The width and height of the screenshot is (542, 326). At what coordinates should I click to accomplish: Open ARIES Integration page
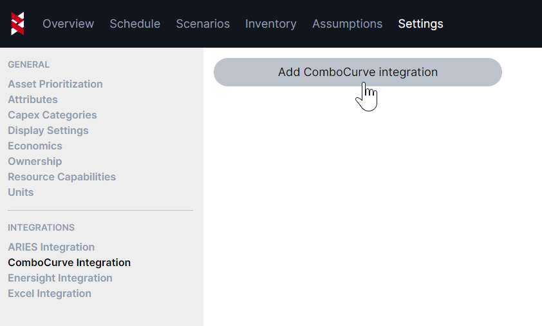pyautogui.click(x=51, y=247)
